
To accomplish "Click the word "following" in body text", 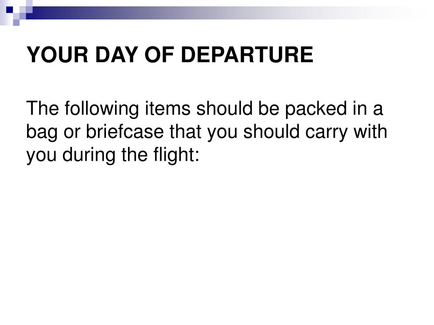I will point(102,109).
